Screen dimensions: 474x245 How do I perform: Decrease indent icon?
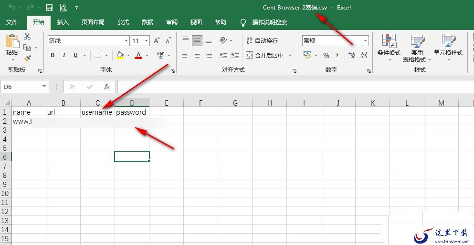pyautogui.click(x=223, y=55)
